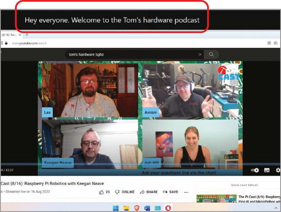Open File Explorer from taskbar

click(x=126, y=208)
